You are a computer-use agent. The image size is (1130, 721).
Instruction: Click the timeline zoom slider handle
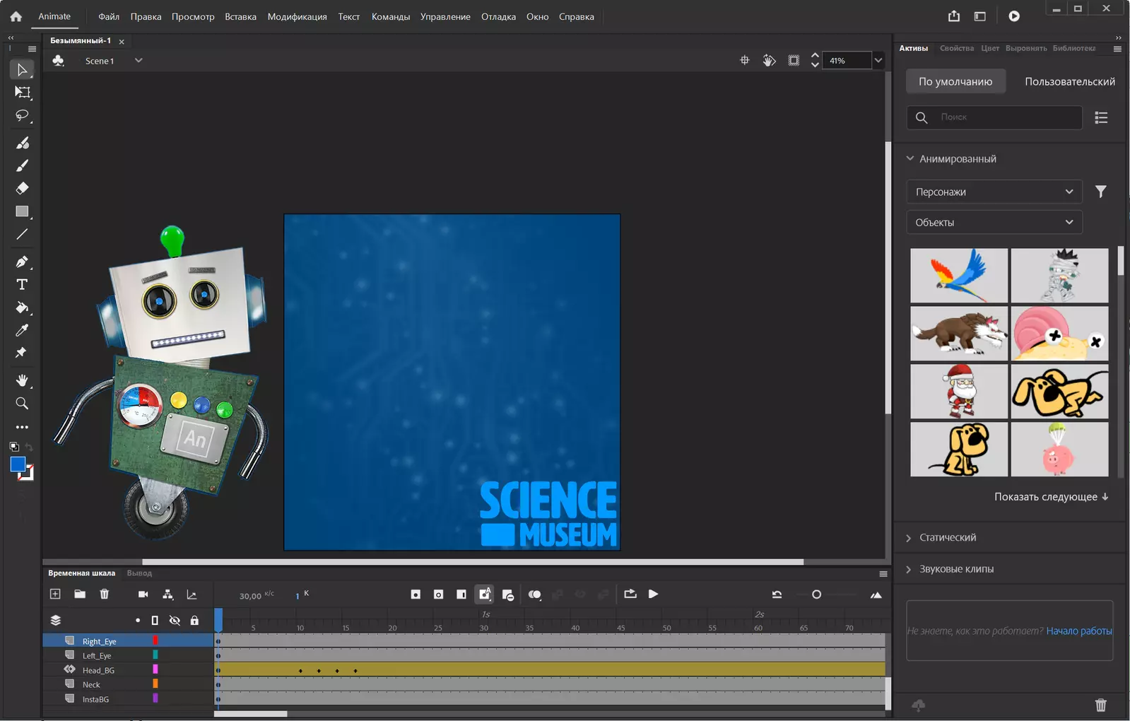816,594
